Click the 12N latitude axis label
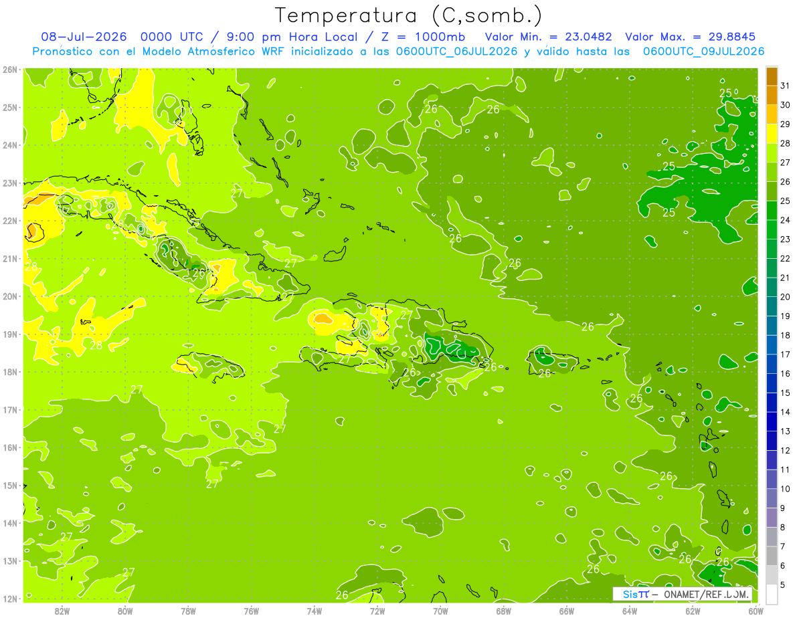The image size is (803, 620). 9,599
